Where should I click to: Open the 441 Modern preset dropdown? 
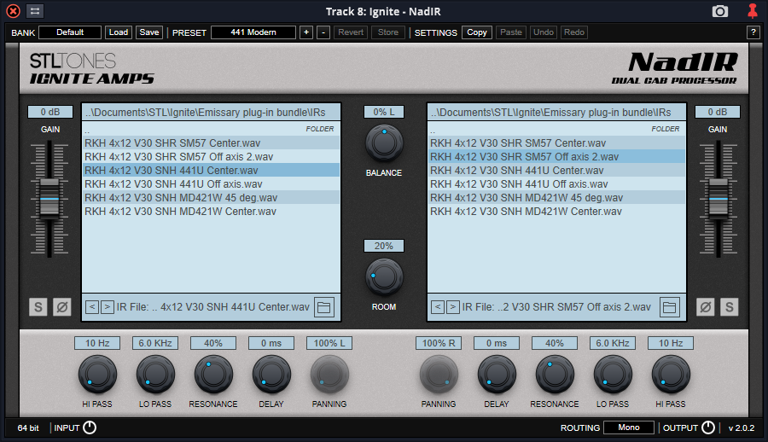point(253,32)
